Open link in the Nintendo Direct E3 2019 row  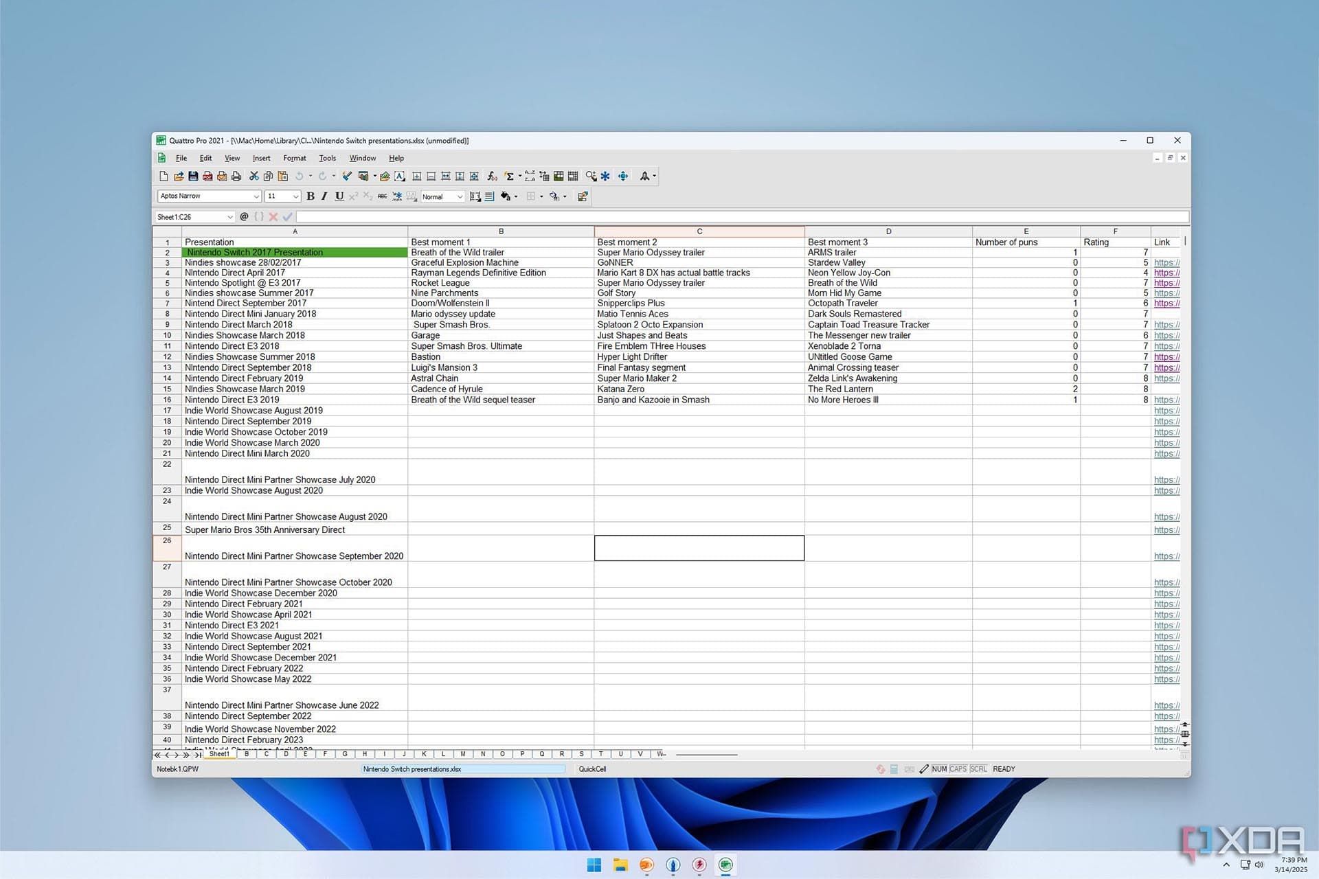coord(1166,400)
